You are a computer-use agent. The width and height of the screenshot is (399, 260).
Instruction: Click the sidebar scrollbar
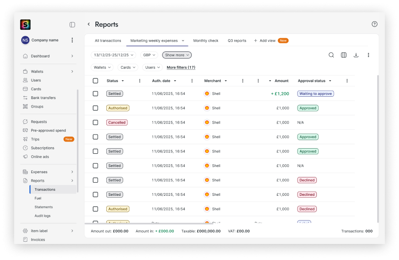[77, 141]
